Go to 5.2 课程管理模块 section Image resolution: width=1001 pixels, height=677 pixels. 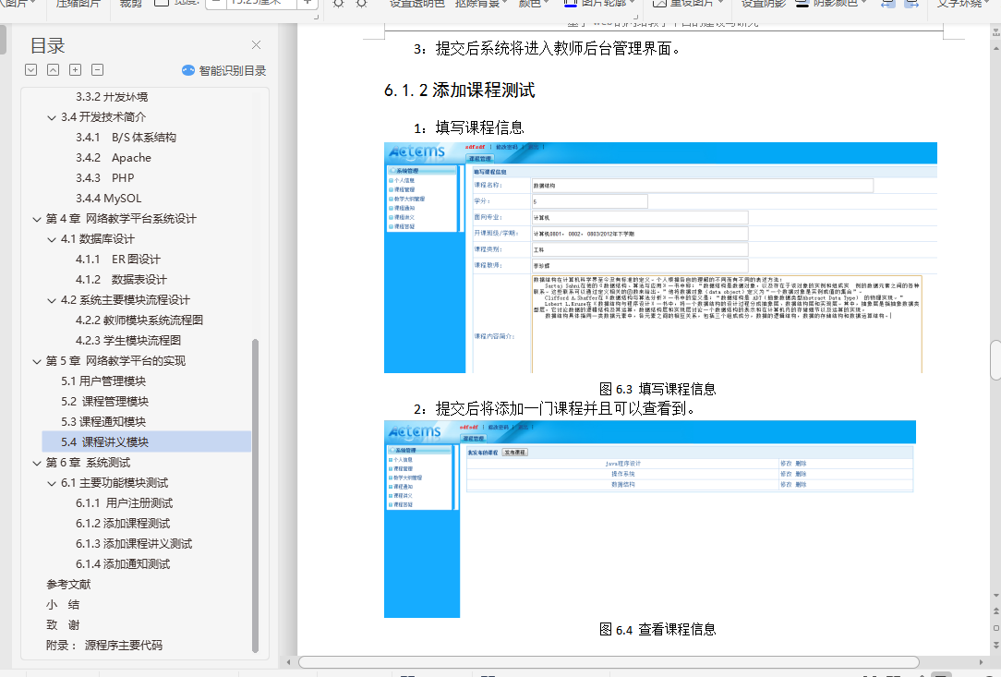click(x=104, y=402)
